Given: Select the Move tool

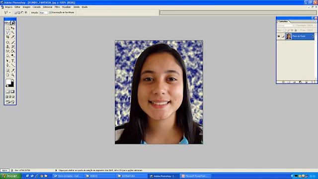Looking at the screenshot, I should 12,28.
